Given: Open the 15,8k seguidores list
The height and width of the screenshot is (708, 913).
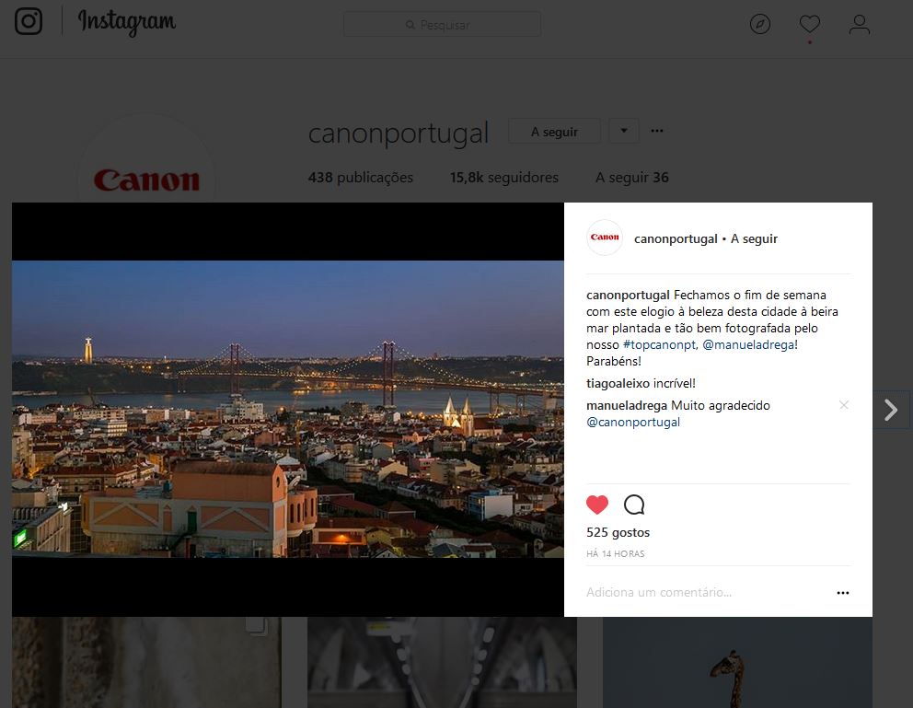Looking at the screenshot, I should click(503, 177).
